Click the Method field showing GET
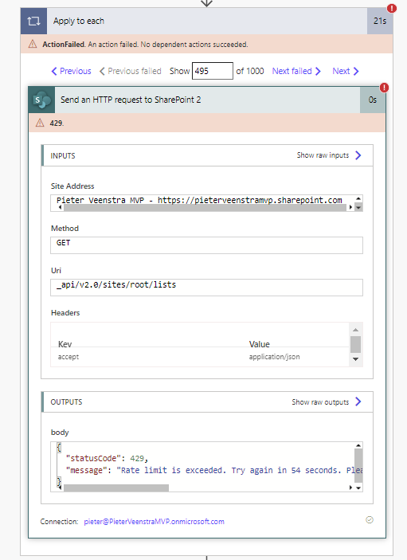This screenshot has height=560, width=407. (206, 245)
